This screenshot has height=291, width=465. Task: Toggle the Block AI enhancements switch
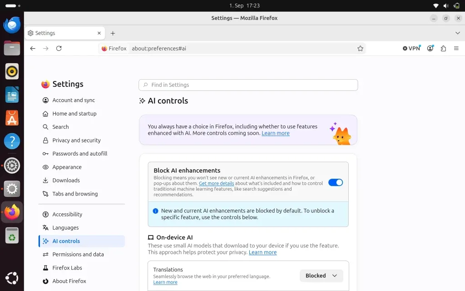(x=336, y=182)
